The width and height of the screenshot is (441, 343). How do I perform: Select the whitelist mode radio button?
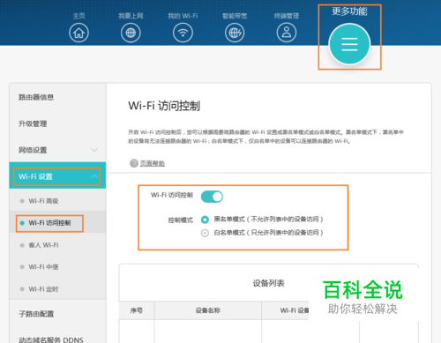[x=205, y=233]
